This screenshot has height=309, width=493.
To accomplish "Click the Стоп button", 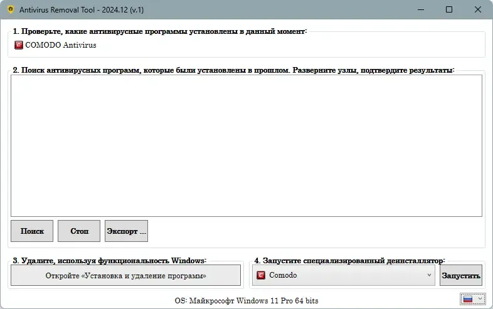I will pos(79,231).
